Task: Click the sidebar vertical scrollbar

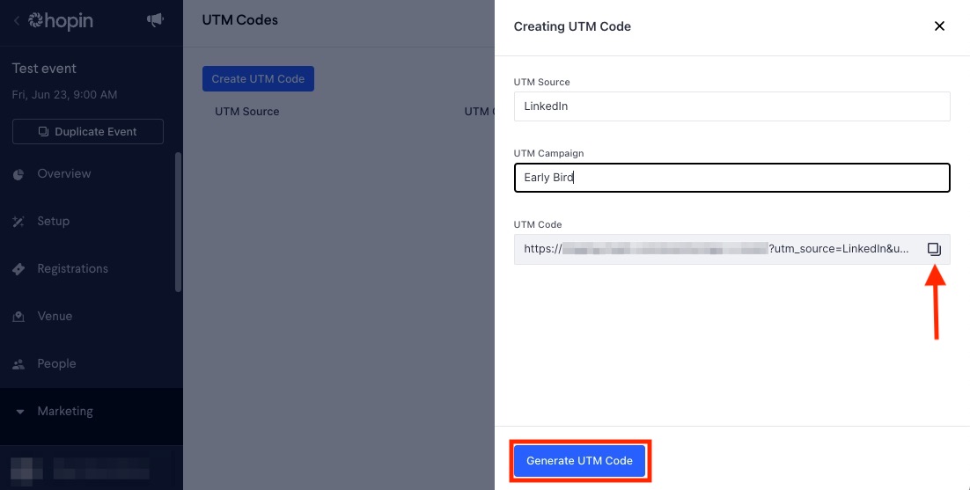Action: (179, 222)
